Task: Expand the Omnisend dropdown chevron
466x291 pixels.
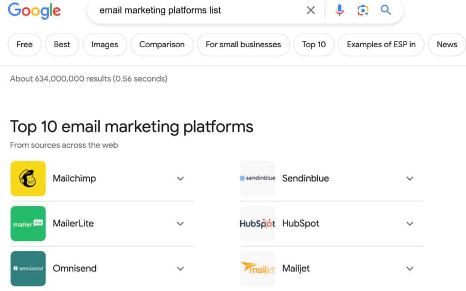Action: (x=180, y=268)
